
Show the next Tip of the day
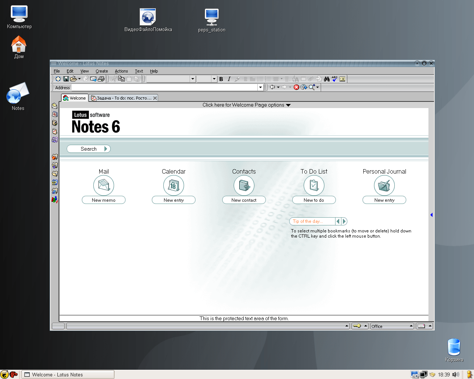pyautogui.click(x=344, y=221)
